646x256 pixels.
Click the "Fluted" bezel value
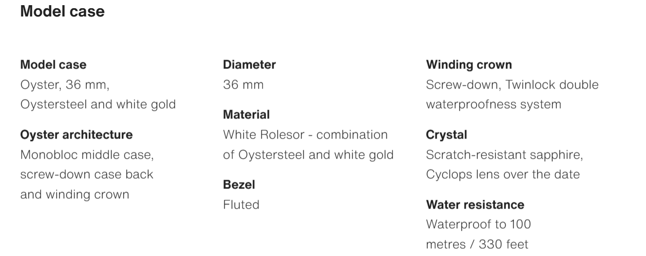pos(241,204)
